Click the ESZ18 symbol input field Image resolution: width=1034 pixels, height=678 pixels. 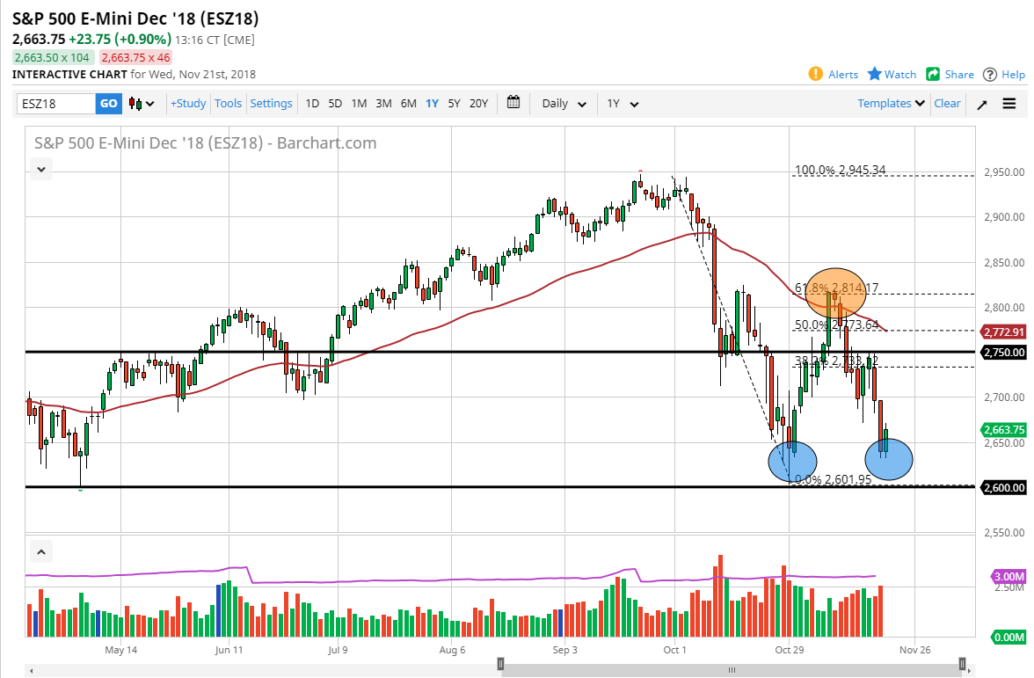point(57,103)
